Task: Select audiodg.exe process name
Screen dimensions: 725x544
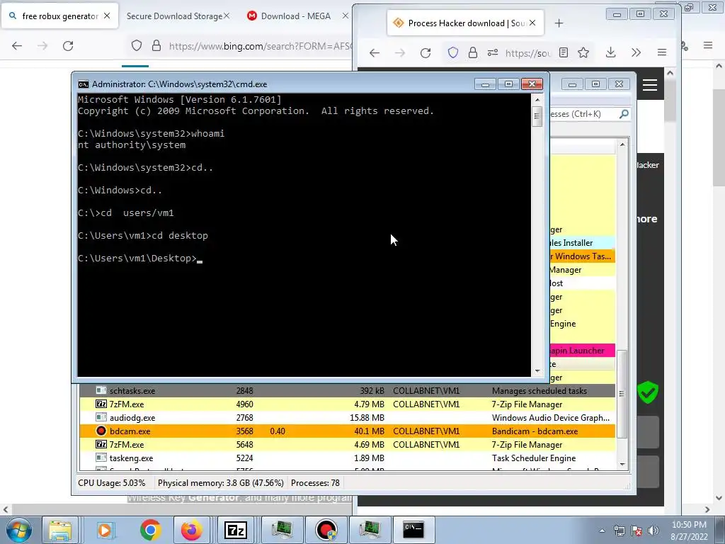Action: pyautogui.click(x=132, y=418)
